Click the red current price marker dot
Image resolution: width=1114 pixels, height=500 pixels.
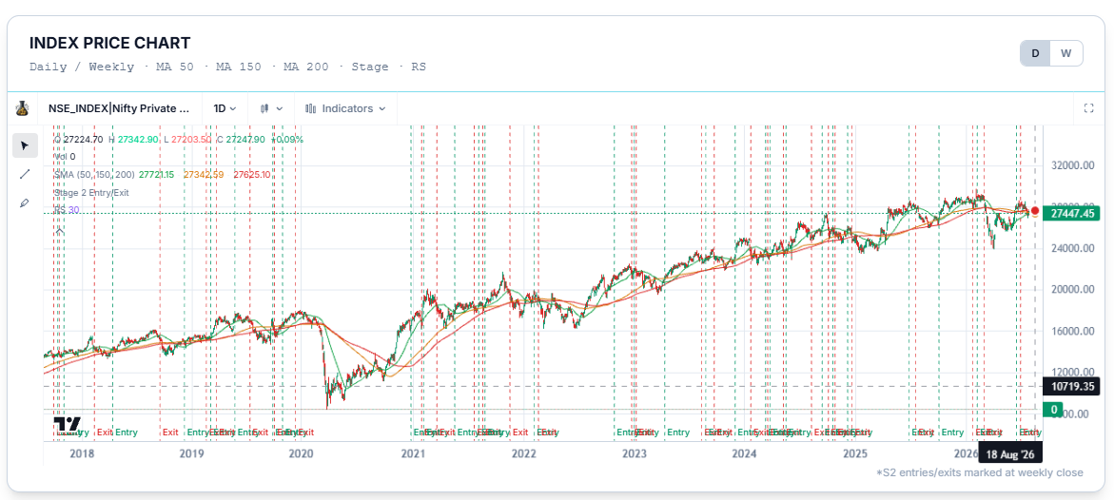coord(1035,211)
